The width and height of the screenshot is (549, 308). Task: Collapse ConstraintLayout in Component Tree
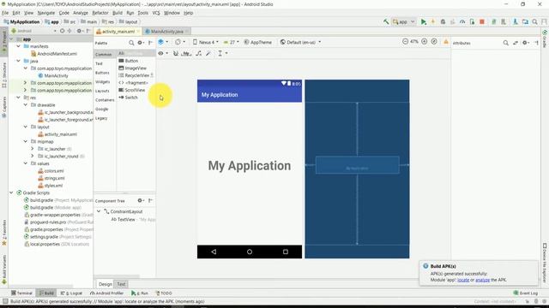click(x=99, y=211)
